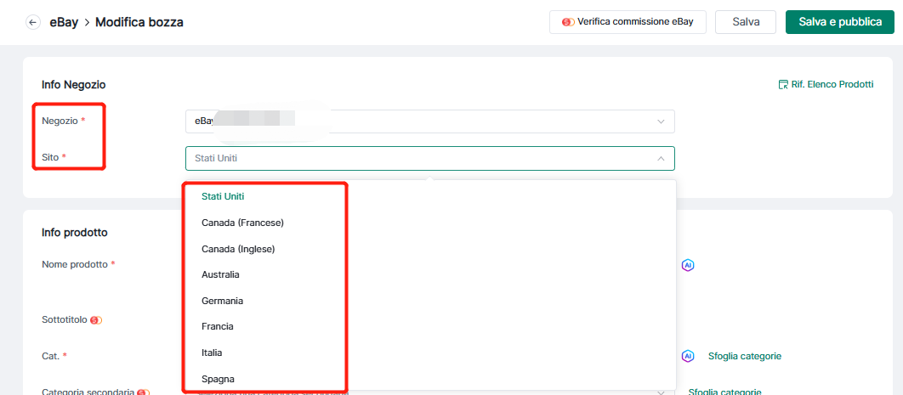903x395 pixels.
Task: Click the eBay breadcrumb in the header
Action: point(64,22)
